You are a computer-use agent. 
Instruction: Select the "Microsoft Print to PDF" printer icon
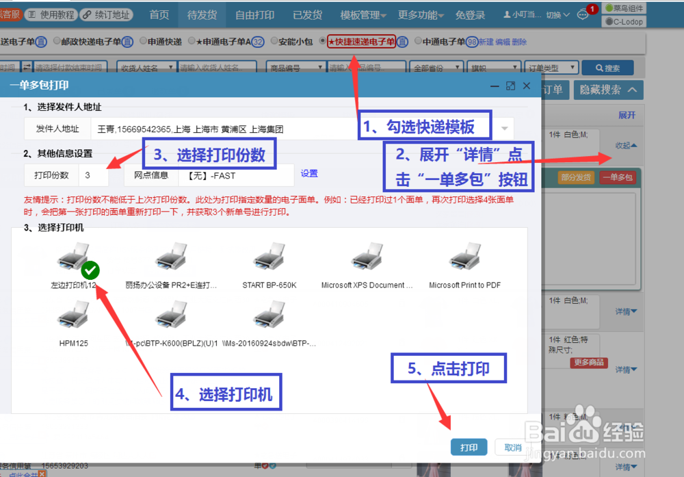(x=464, y=257)
